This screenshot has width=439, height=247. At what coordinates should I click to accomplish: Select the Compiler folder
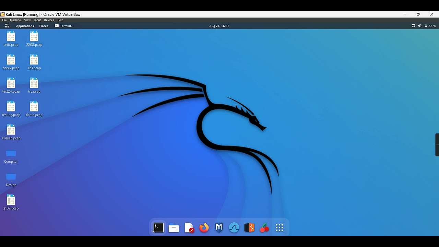(x=11, y=156)
